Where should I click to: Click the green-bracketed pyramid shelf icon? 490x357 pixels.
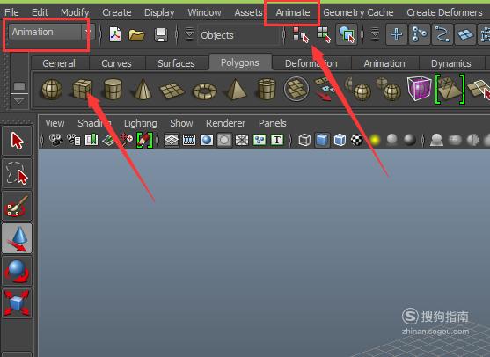(450, 89)
